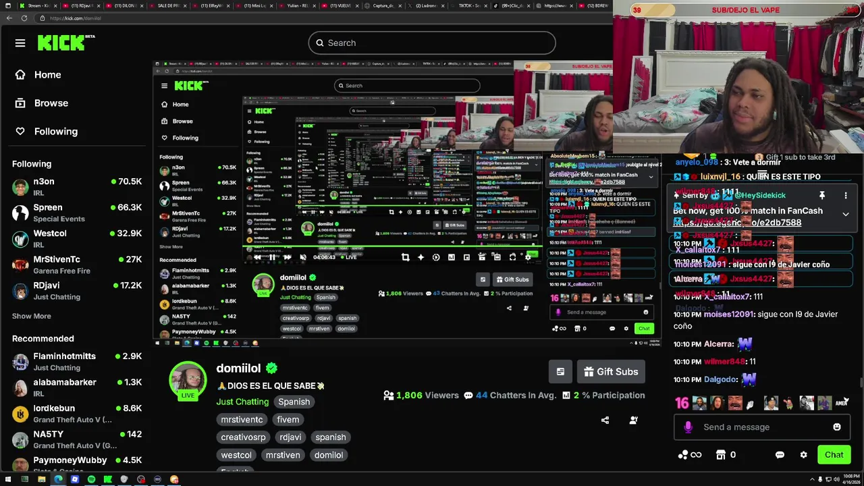The image size is (864, 486).
Task: Open Spreen's channel in Following
Action: tap(76, 213)
